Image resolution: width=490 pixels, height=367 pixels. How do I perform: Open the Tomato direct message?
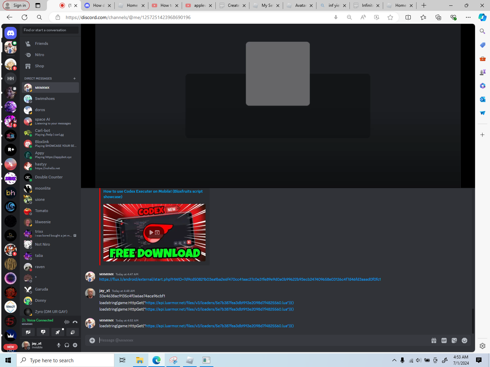pos(50,211)
